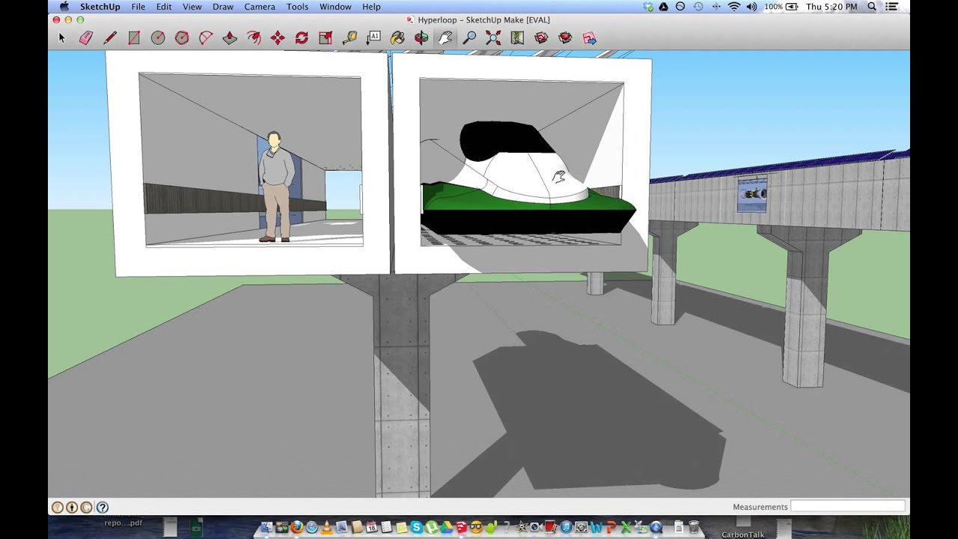Open the Apple menu
The image size is (958, 539).
pyautogui.click(x=64, y=7)
